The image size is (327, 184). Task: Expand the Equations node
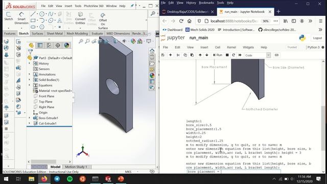(x=30, y=85)
